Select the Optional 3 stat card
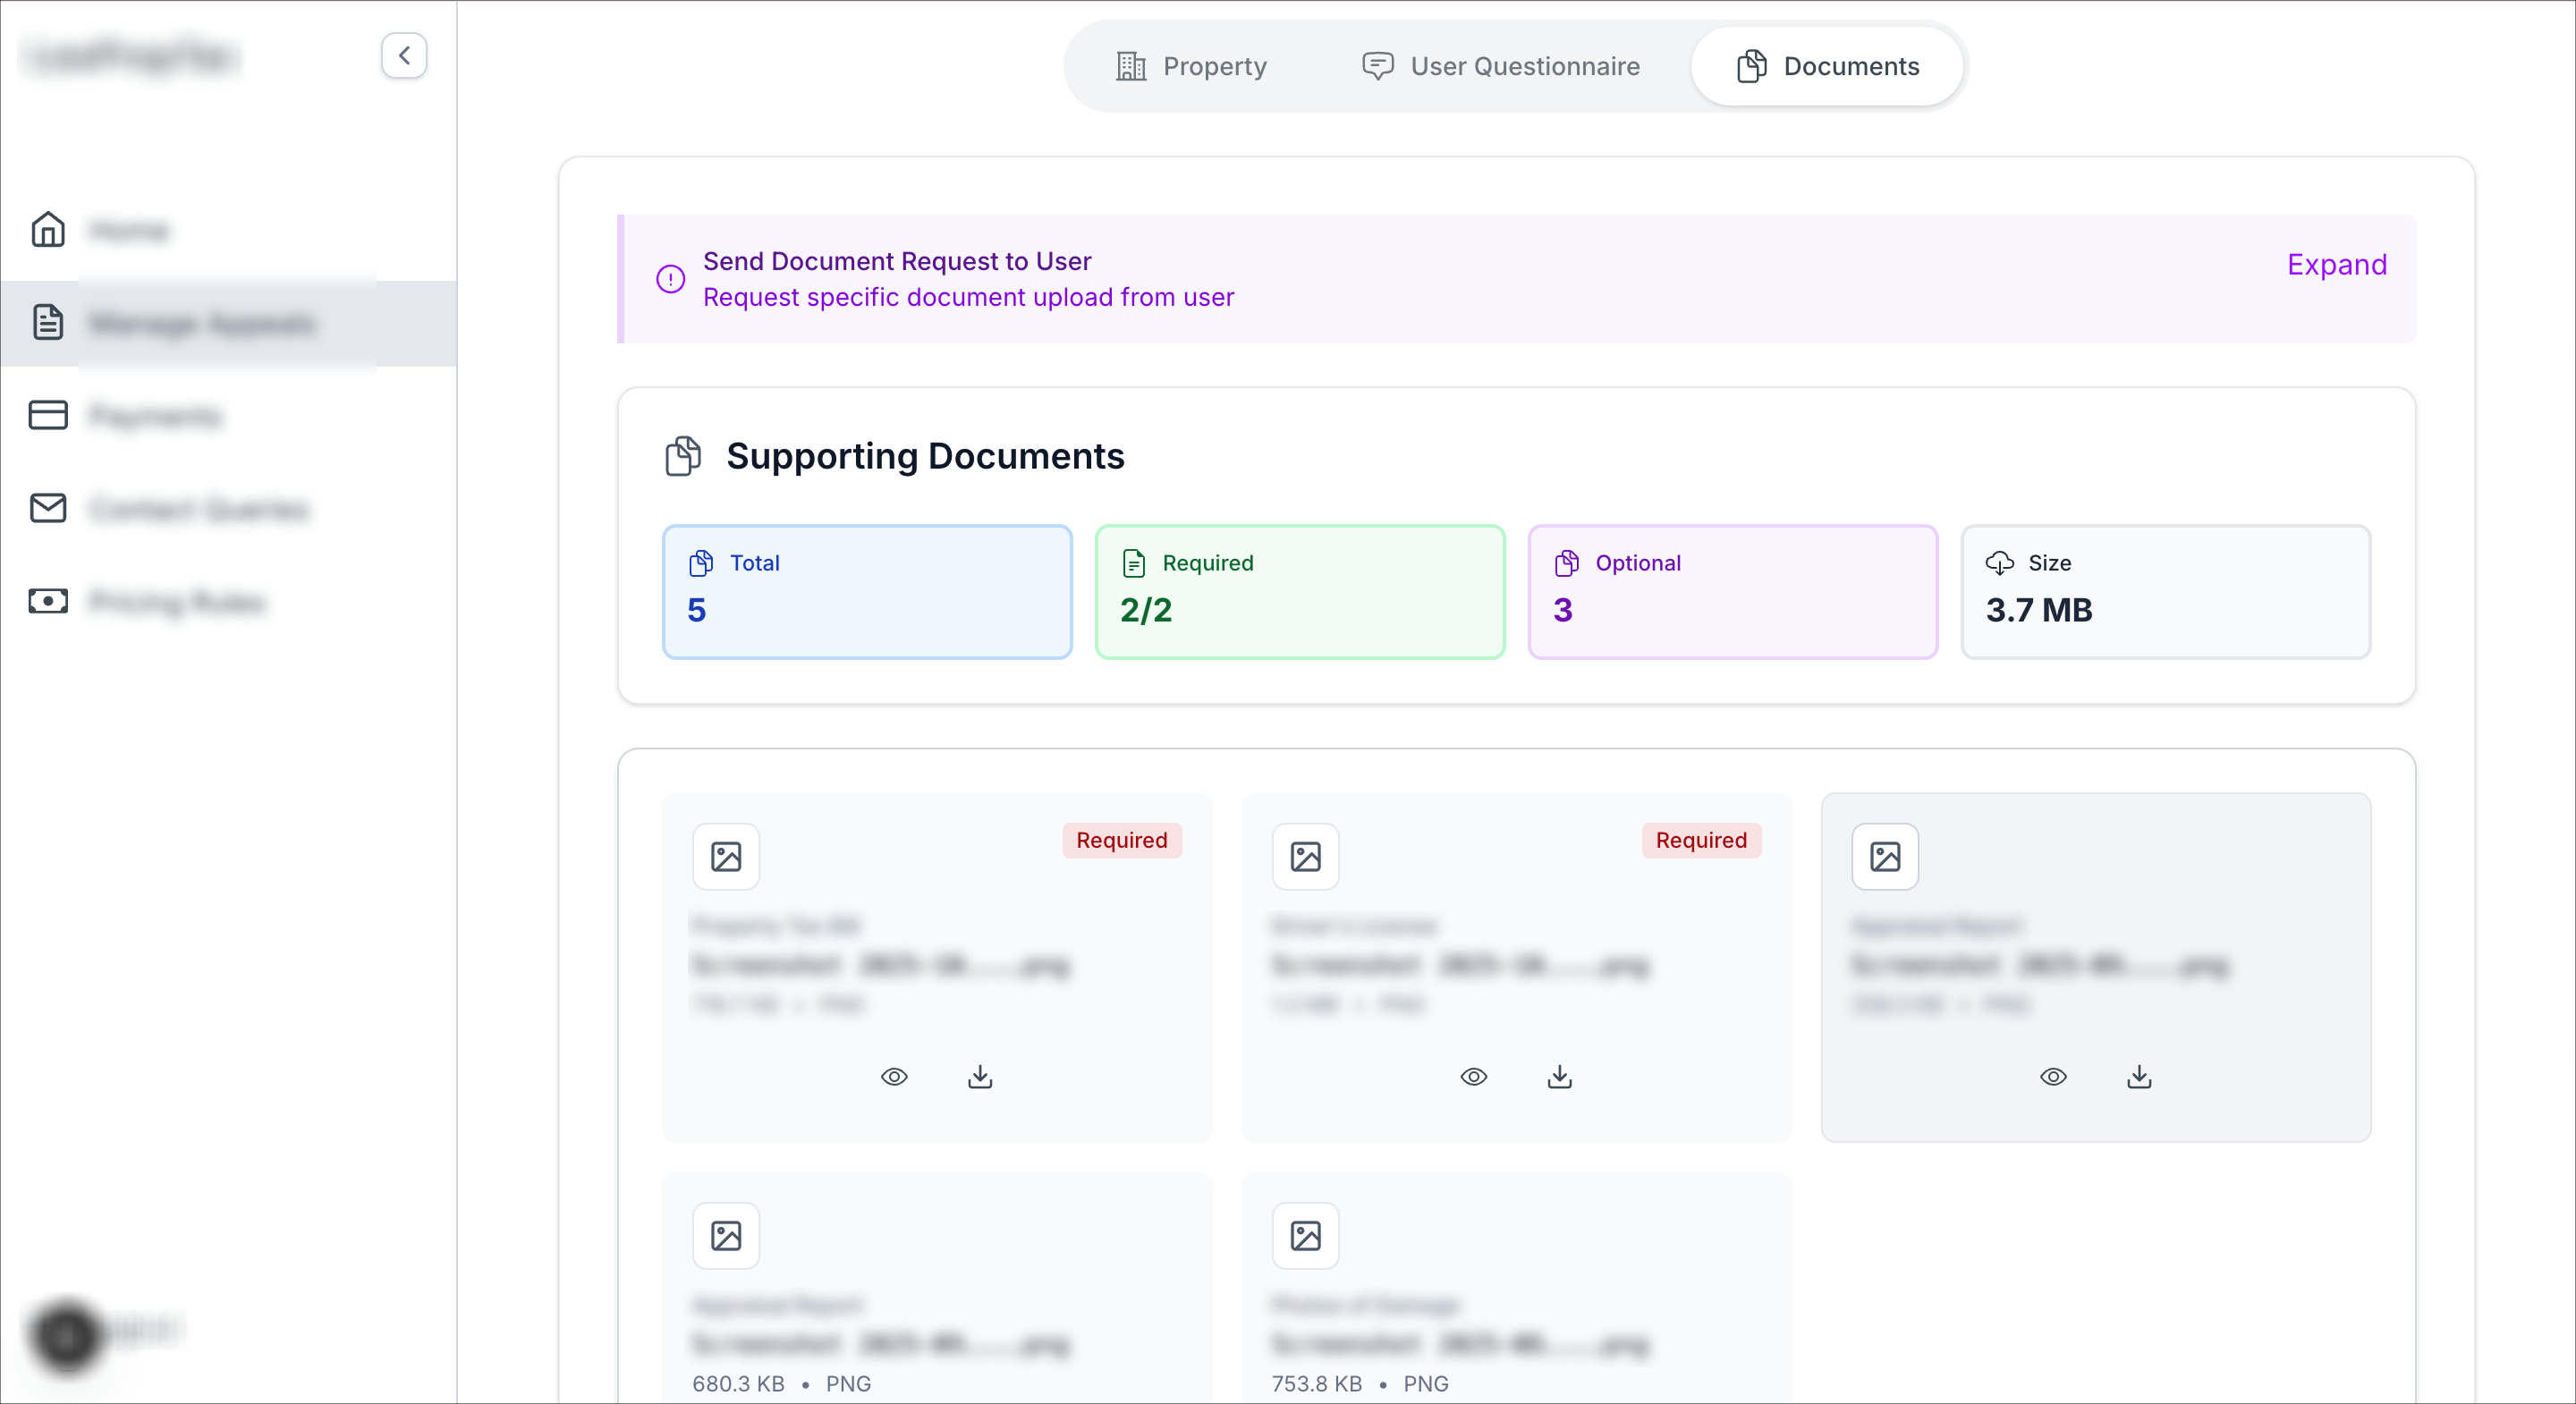The image size is (2576, 1404). tap(1733, 591)
